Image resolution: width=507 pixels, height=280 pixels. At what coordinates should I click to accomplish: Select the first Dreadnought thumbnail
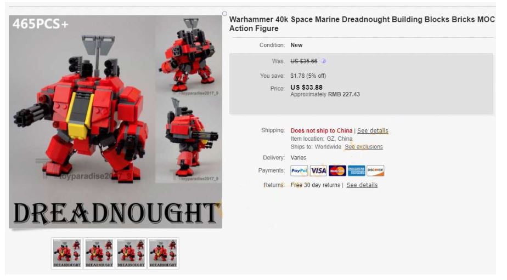pyautogui.click(x=67, y=254)
